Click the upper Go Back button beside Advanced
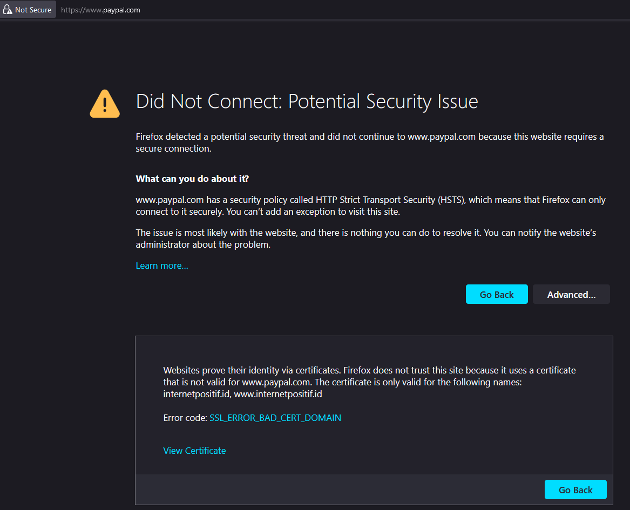 [x=497, y=294]
